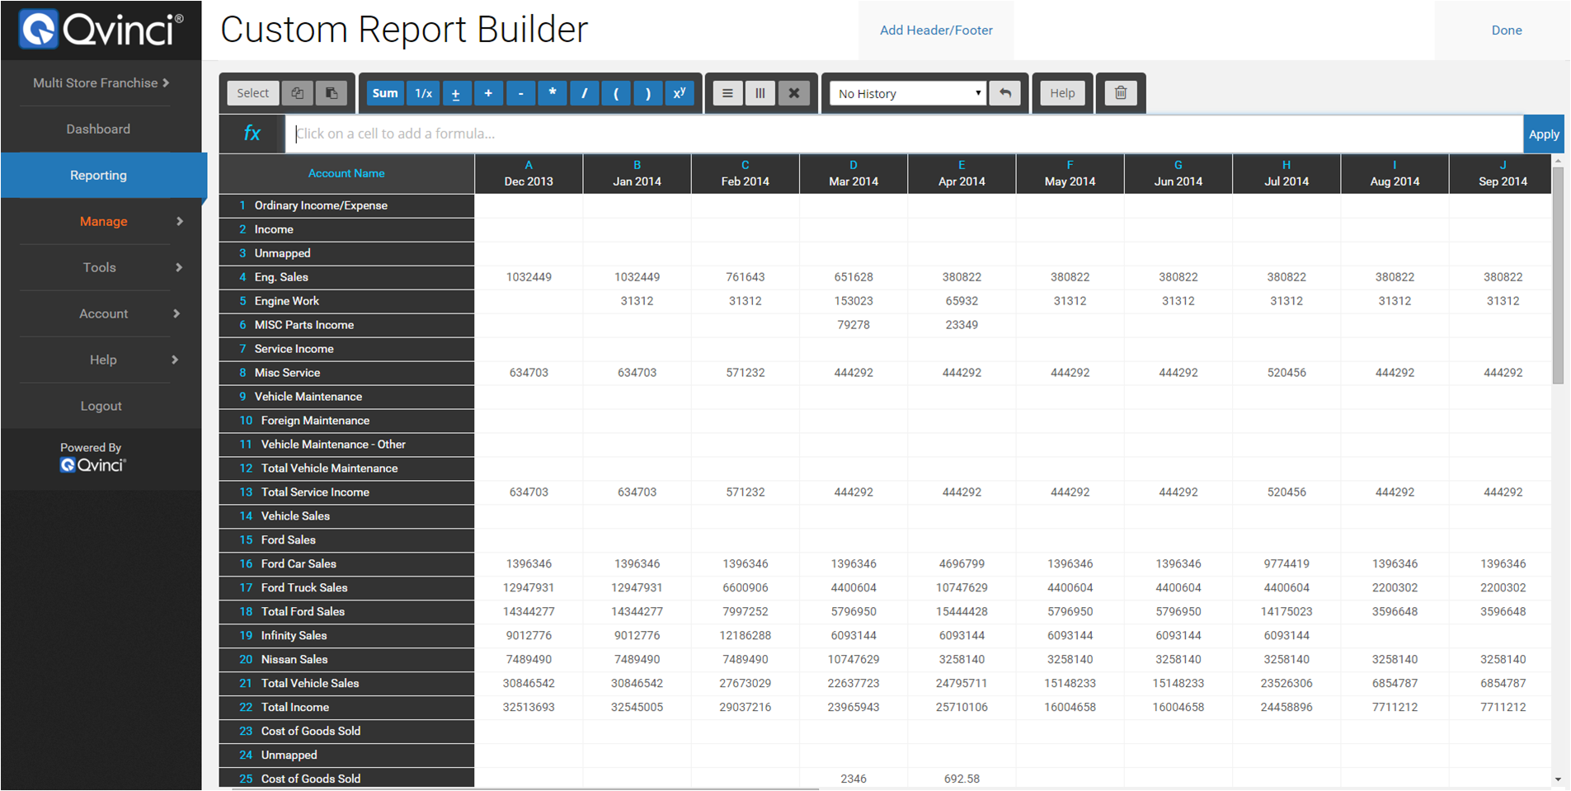Click the copy icon in the toolbar
The height and width of the screenshot is (791, 1571).
pos(298,93)
